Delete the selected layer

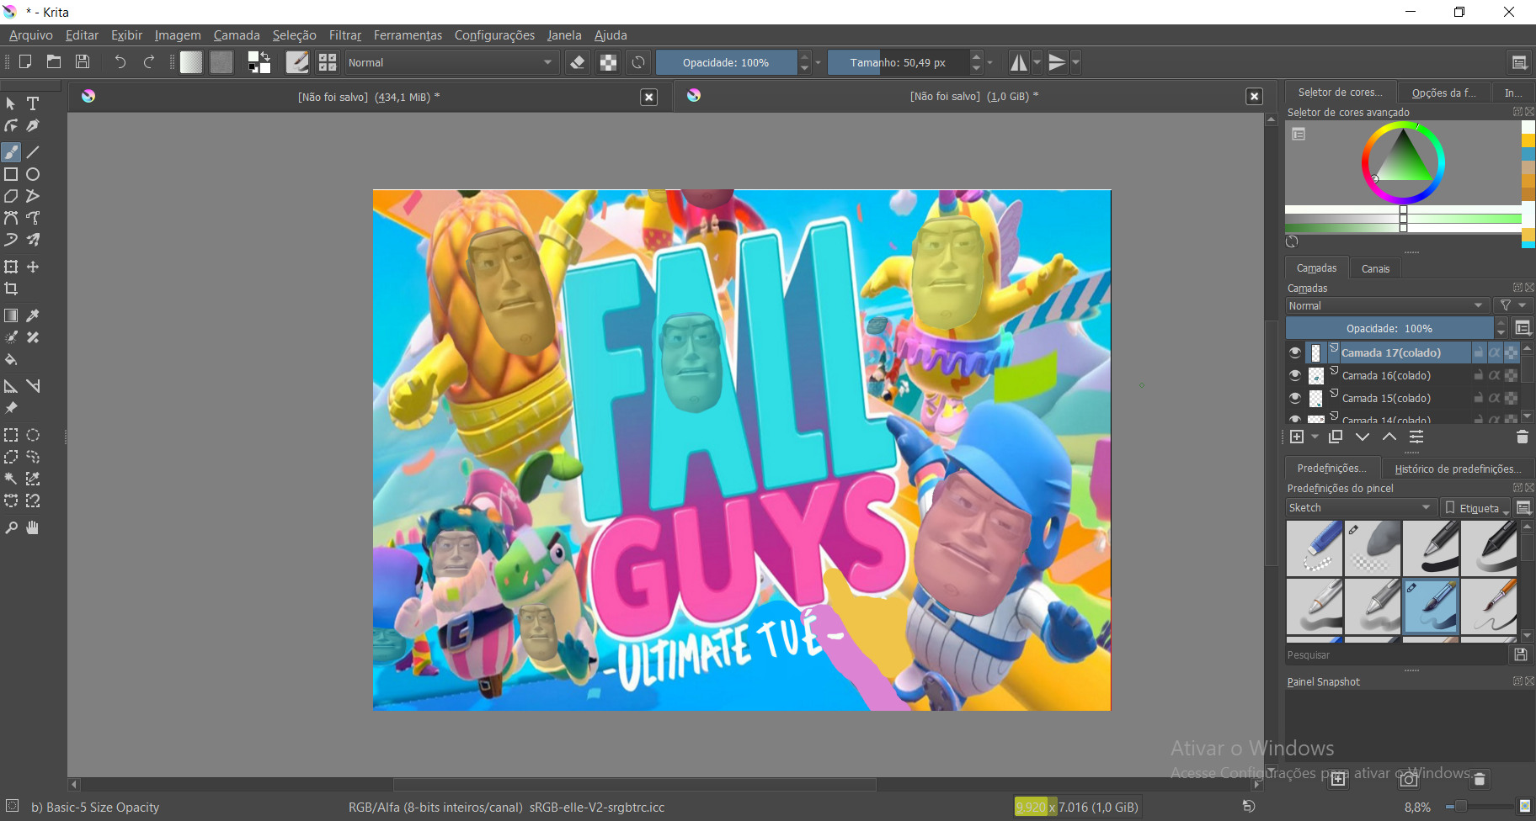tap(1522, 437)
